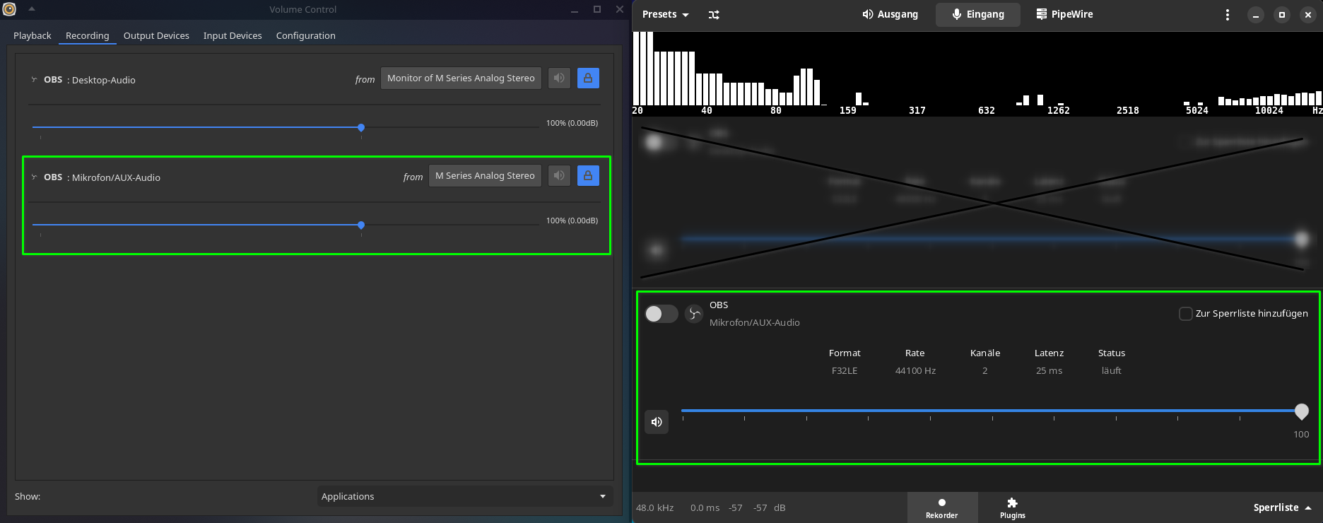The width and height of the screenshot is (1323, 523).
Task: Click the 48.0 kHz sample rate status text
Action: (x=654, y=507)
